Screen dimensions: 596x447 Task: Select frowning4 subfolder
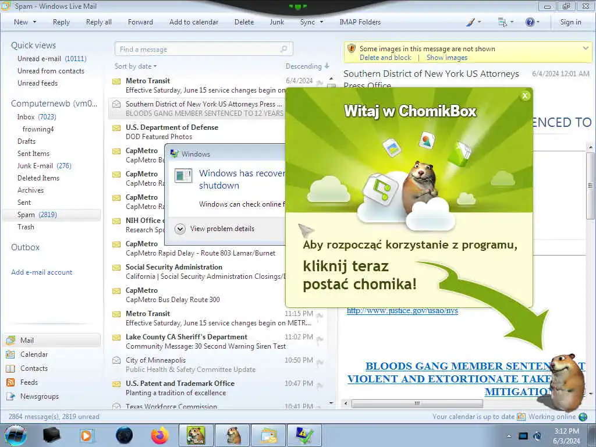point(38,129)
